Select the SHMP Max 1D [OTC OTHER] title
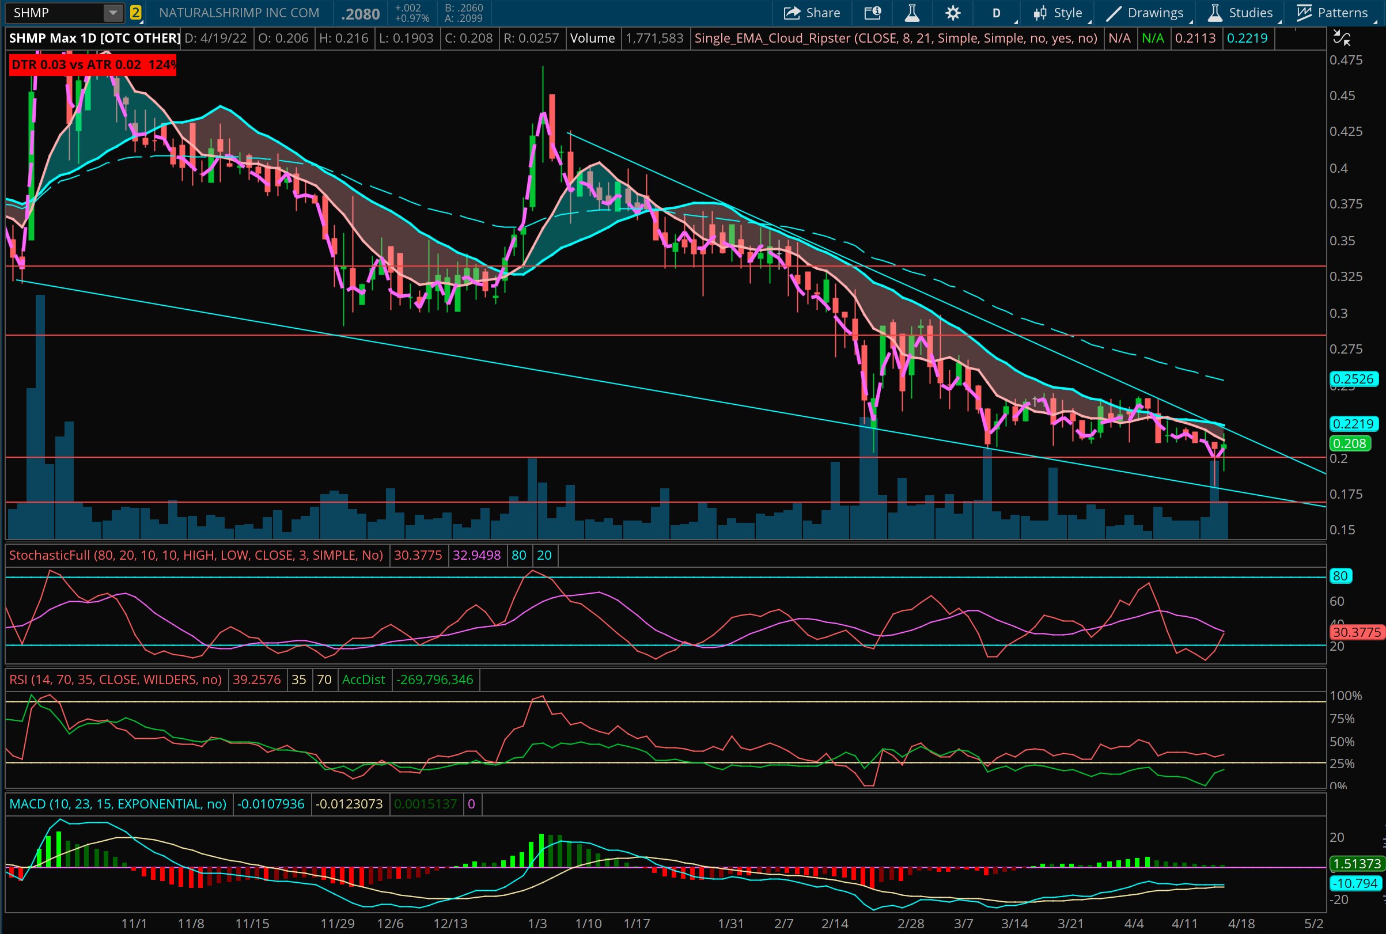1386x934 pixels. tap(94, 38)
